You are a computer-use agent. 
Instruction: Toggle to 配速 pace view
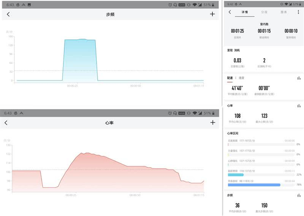point(230,78)
